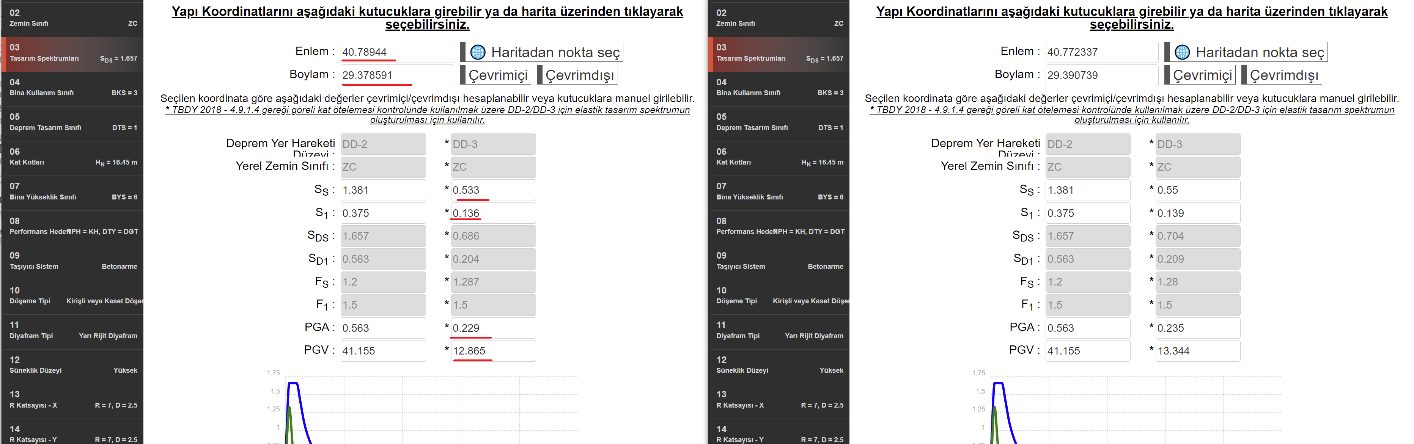
Task: Focus left Enlem field showing 40.78944
Action: coord(397,52)
